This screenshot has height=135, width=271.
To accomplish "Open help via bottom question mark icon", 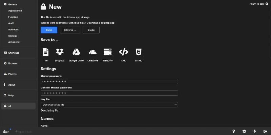I will [233, 131].
